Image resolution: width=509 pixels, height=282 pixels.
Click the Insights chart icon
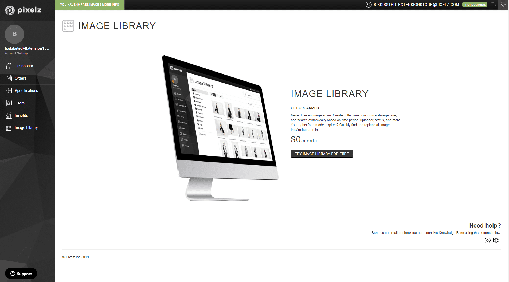pos(9,115)
